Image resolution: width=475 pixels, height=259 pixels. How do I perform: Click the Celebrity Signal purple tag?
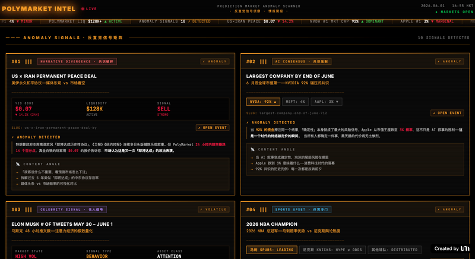pos(72,210)
